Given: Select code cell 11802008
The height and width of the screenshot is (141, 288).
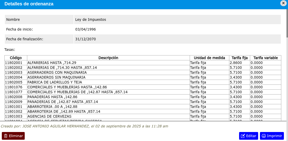Looking at the screenshot, I should tap(16, 97).
